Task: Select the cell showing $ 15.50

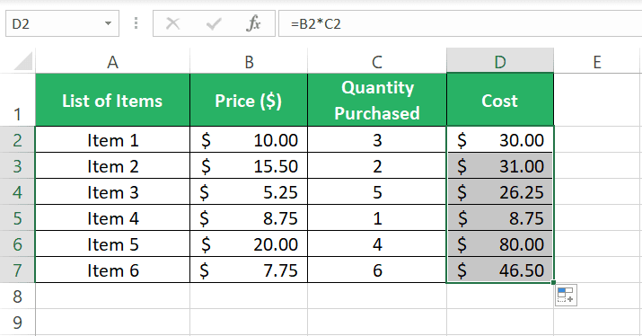Action: point(249,166)
